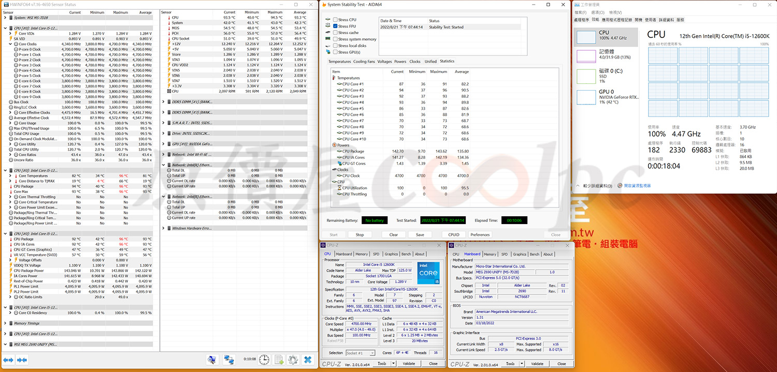Click Intel Core i5 logo in CPU-Z
The width and height of the screenshot is (777, 372).
[x=429, y=274]
